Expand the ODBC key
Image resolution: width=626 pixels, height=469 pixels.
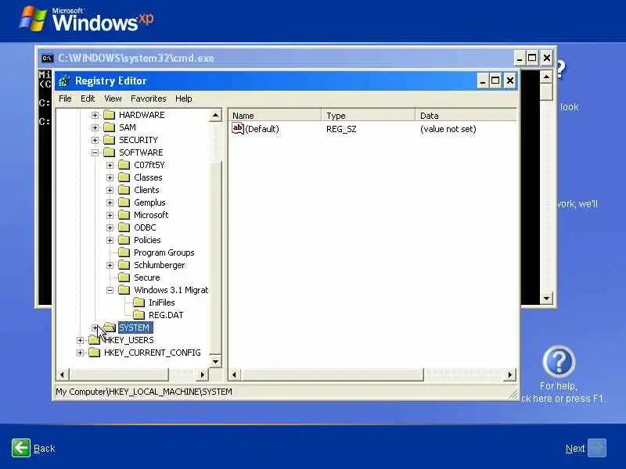110,227
